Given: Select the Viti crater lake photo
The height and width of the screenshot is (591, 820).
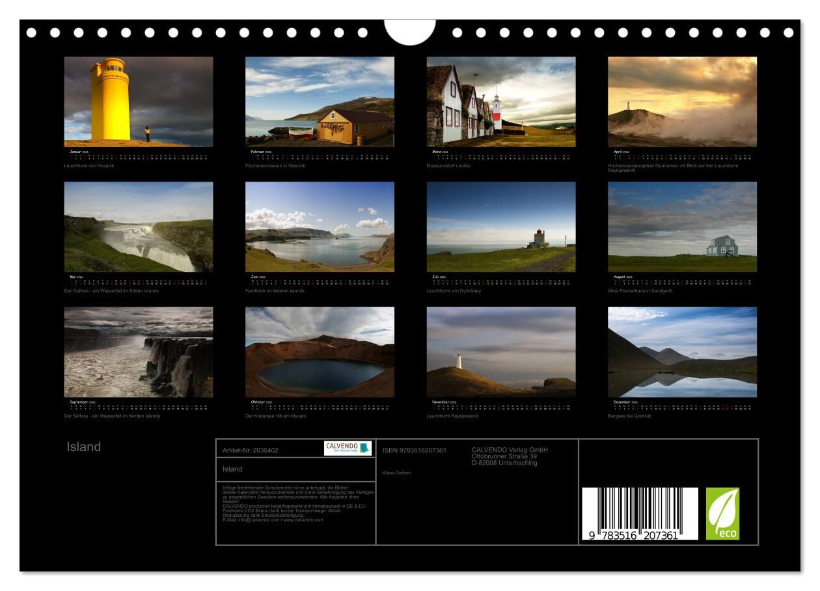Looking at the screenshot, I should (320, 352).
